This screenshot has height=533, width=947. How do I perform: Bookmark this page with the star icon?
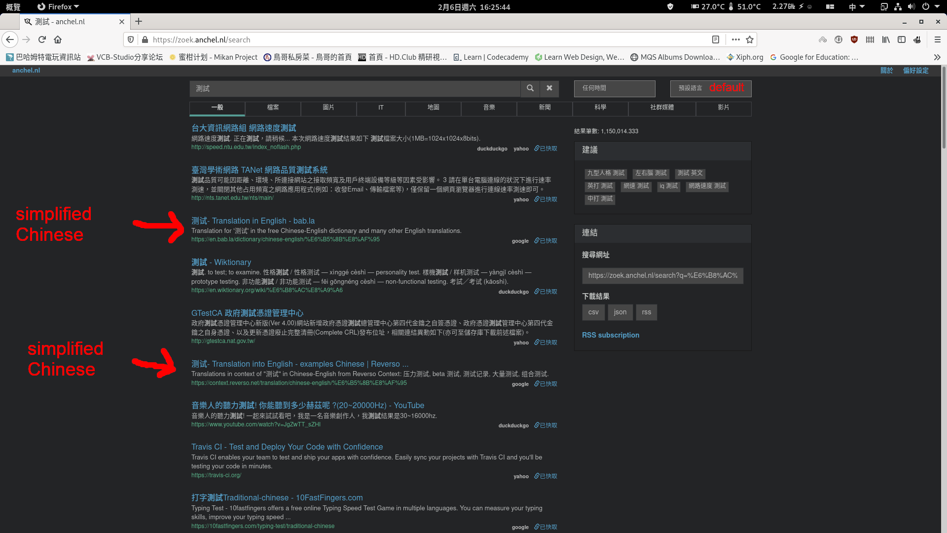click(750, 39)
